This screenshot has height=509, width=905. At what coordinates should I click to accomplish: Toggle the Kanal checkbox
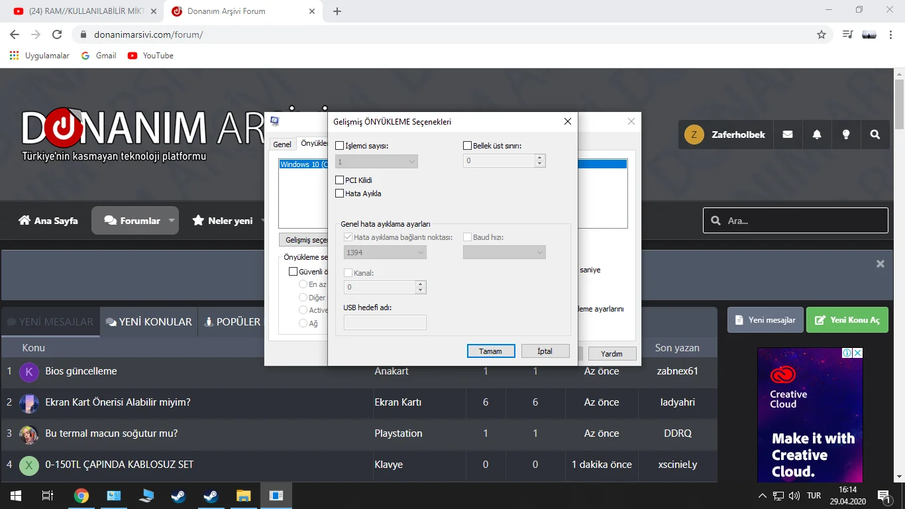[x=348, y=273]
